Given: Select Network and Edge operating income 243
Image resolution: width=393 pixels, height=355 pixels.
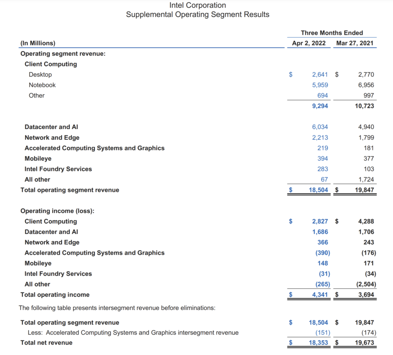Looking at the screenshot, I should 369,242.
